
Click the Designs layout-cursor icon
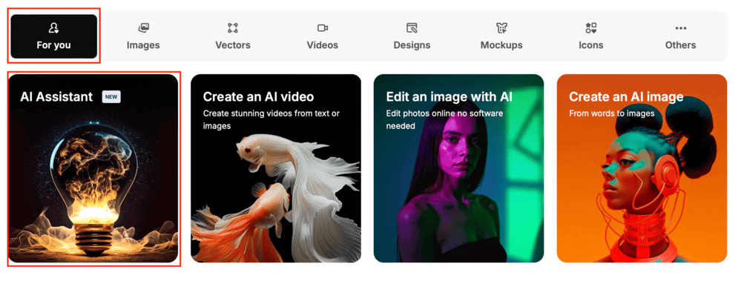coord(412,28)
